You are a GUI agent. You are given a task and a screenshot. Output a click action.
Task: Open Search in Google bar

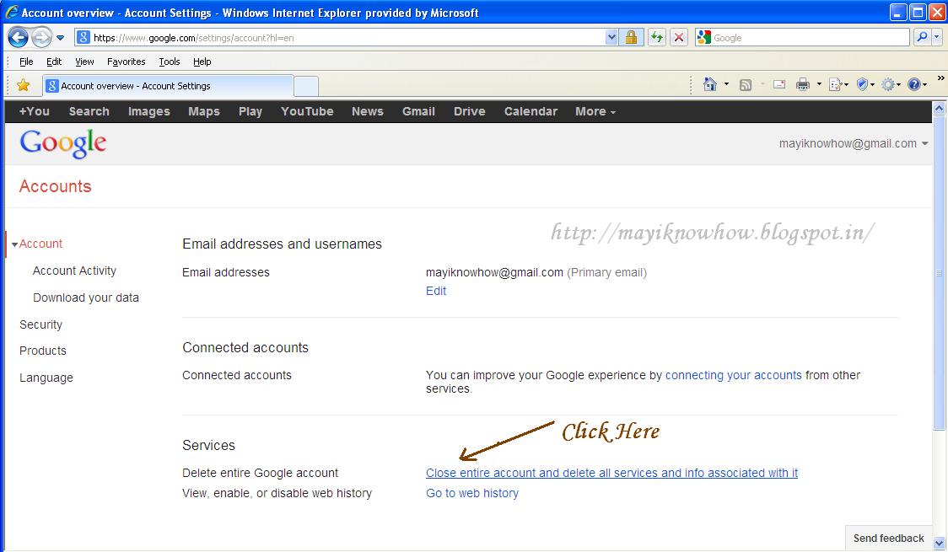point(89,112)
